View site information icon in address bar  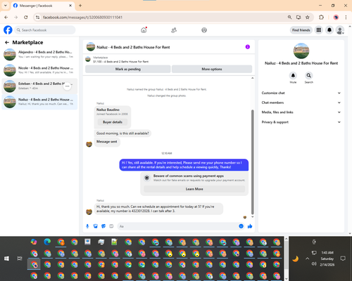[37, 17]
